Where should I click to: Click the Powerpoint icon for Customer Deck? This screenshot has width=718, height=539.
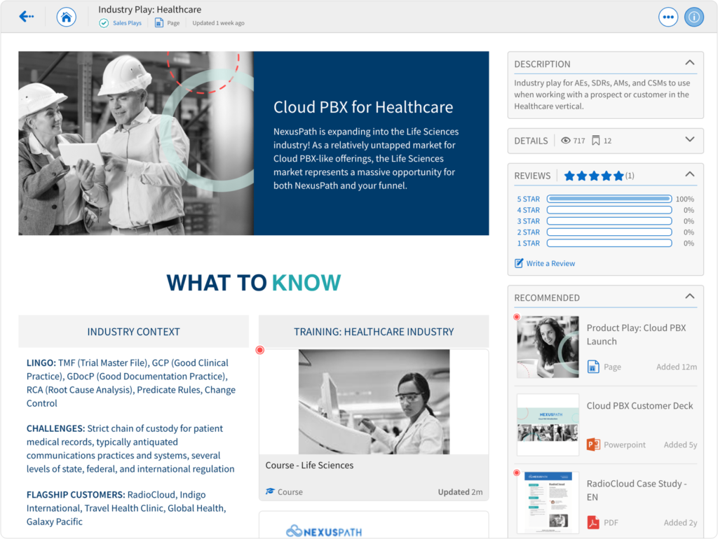pyautogui.click(x=593, y=444)
